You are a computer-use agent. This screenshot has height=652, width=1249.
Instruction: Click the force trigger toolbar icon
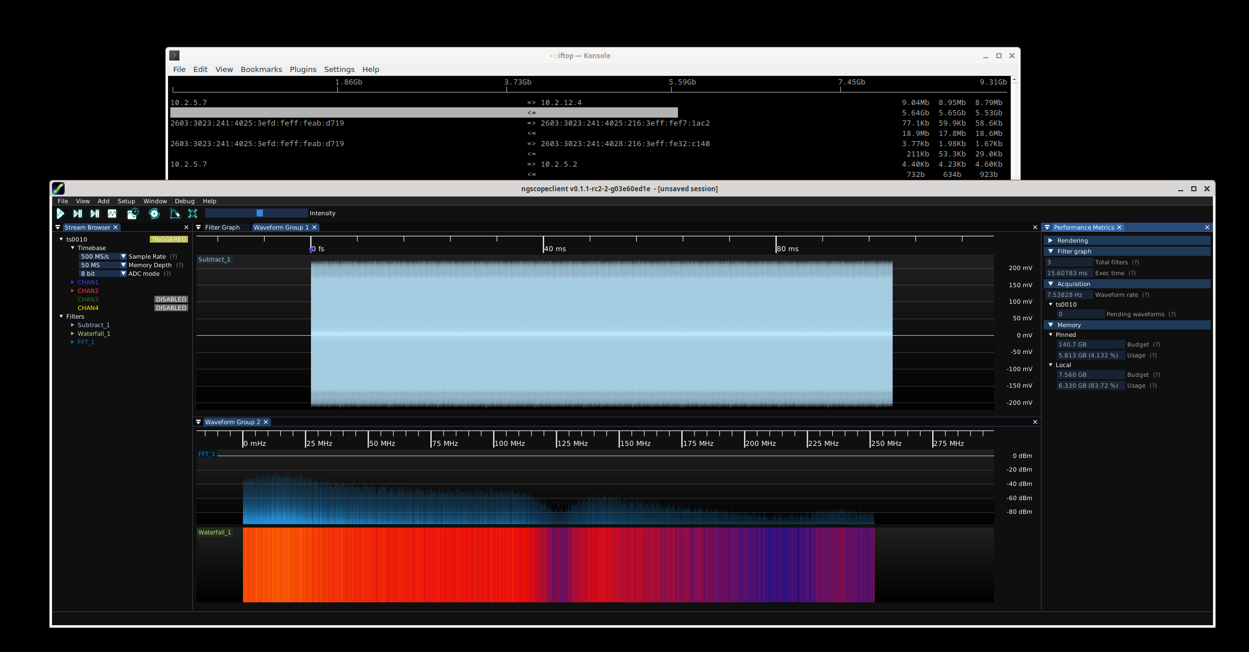pyautogui.click(x=95, y=214)
